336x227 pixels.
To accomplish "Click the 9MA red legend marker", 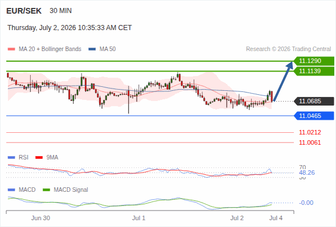I will (x=39, y=158).
